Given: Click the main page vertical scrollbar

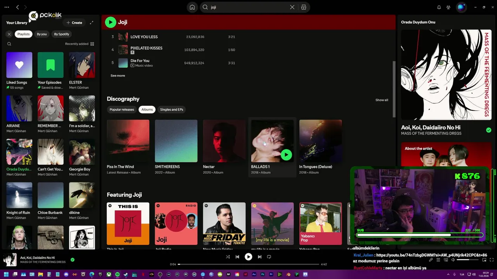Looking at the screenshot, I should coord(394,89).
